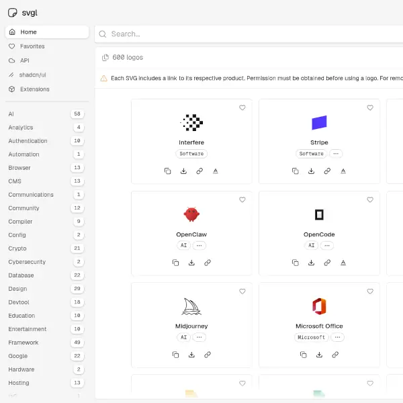Select the Browser category
The image size is (403, 403).
tap(46, 167)
